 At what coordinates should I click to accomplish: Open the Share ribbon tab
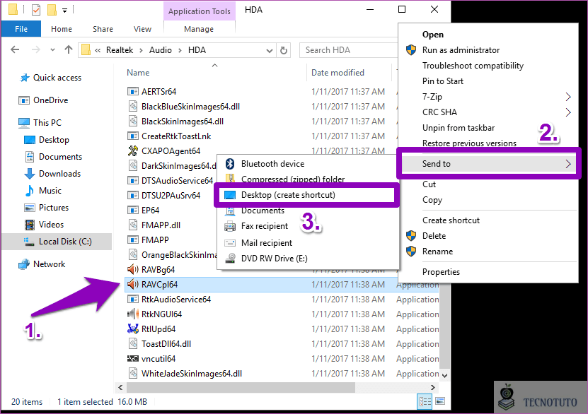(103, 29)
